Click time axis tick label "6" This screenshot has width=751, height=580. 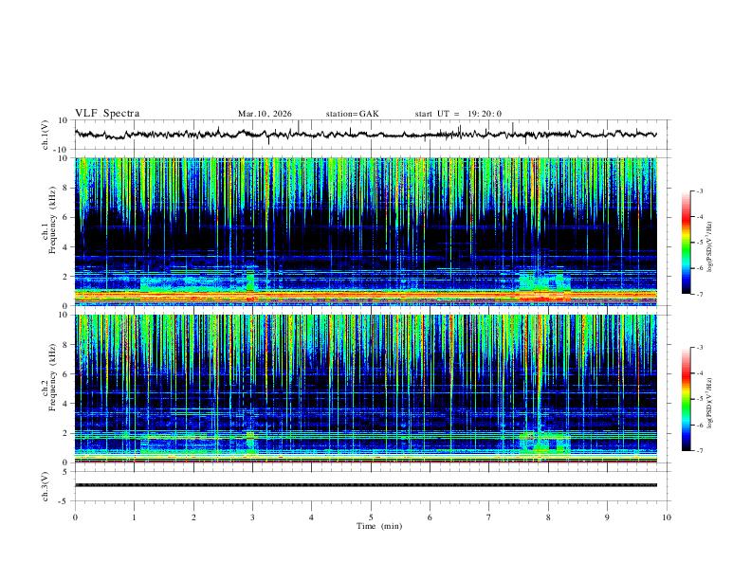(x=430, y=517)
